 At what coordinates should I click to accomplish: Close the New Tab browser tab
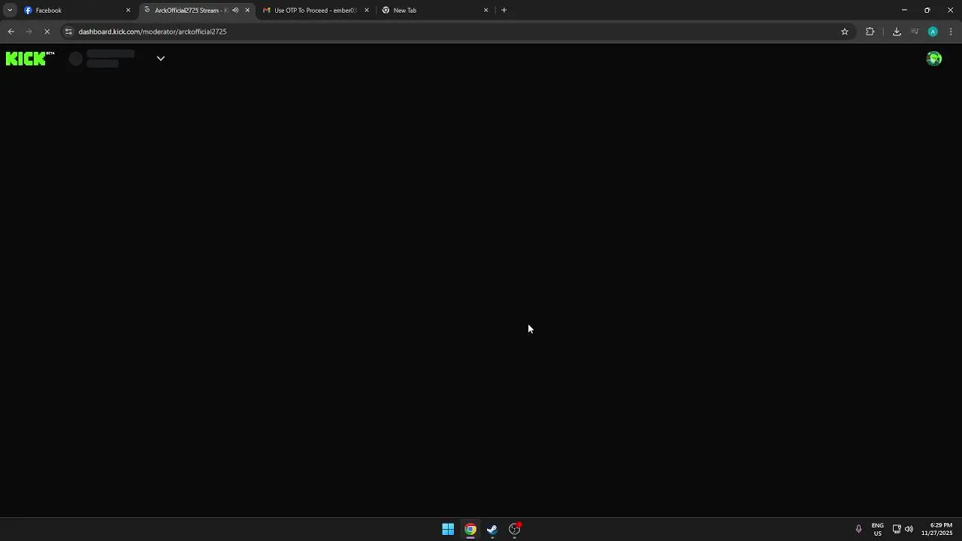(x=486, y=11)
